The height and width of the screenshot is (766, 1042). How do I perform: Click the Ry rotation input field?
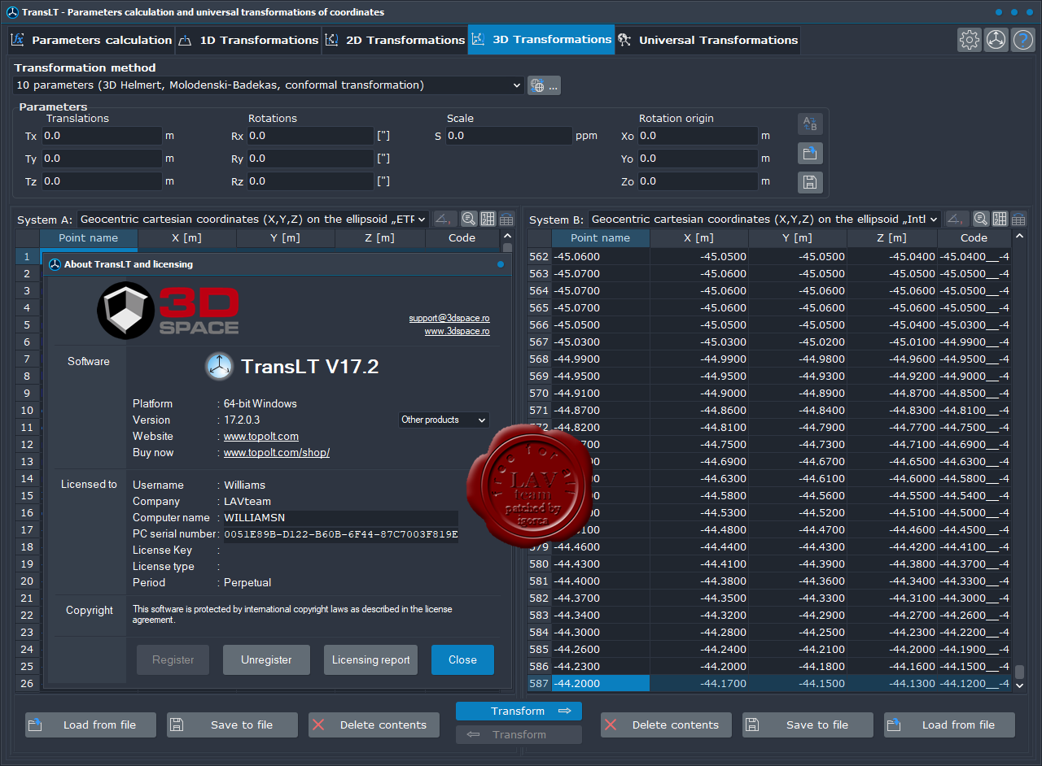310,159
